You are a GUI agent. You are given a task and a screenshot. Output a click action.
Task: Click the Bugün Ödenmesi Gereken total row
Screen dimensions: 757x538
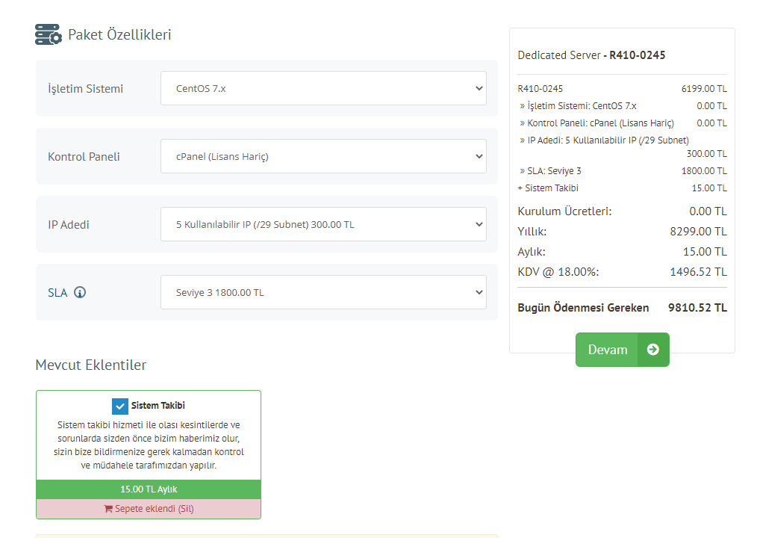pyautogui.click(x=621, y=308)
